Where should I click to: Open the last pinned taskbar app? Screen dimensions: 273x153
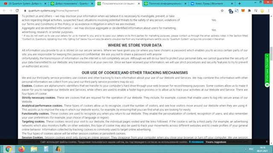click(x=58, y=149)
